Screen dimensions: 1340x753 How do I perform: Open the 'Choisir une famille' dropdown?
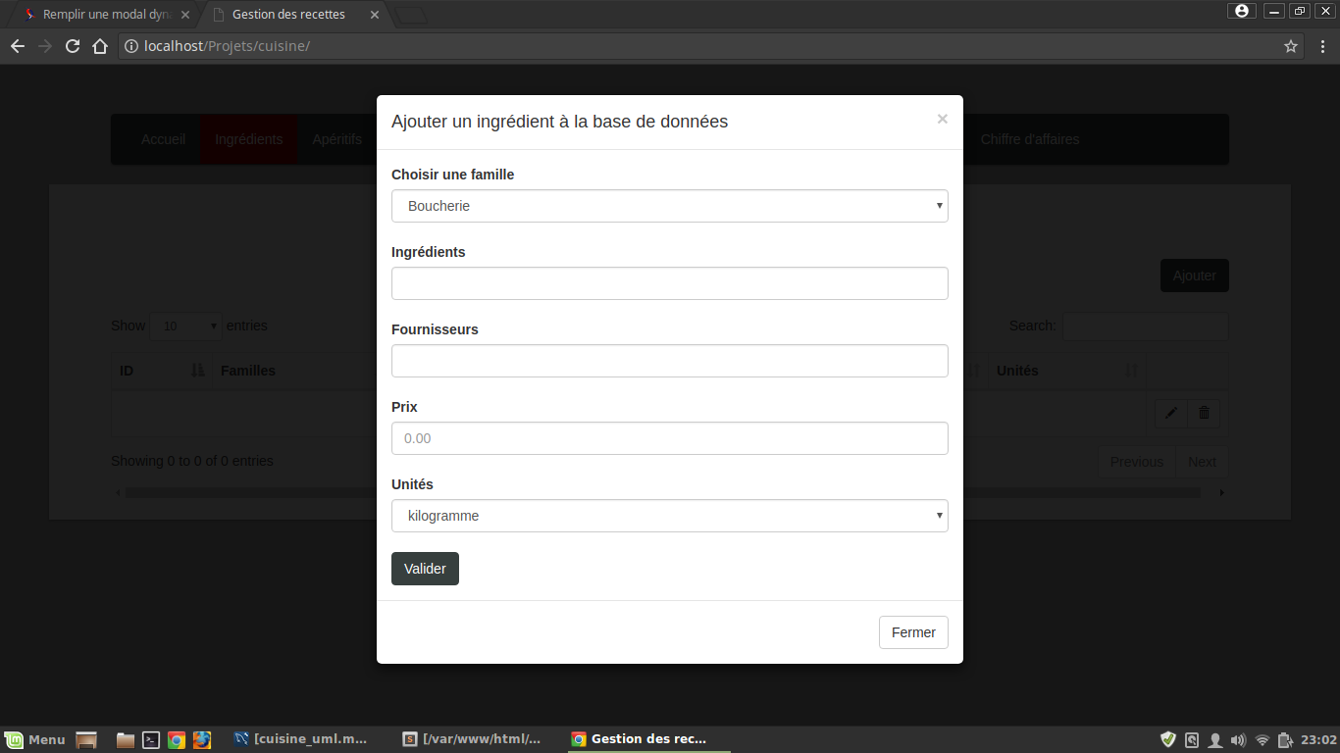tap(670, 206)
